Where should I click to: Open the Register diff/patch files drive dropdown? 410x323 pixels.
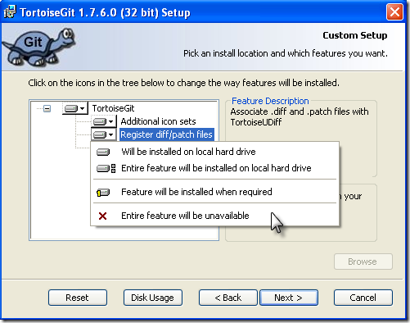[x=104, y=134]
